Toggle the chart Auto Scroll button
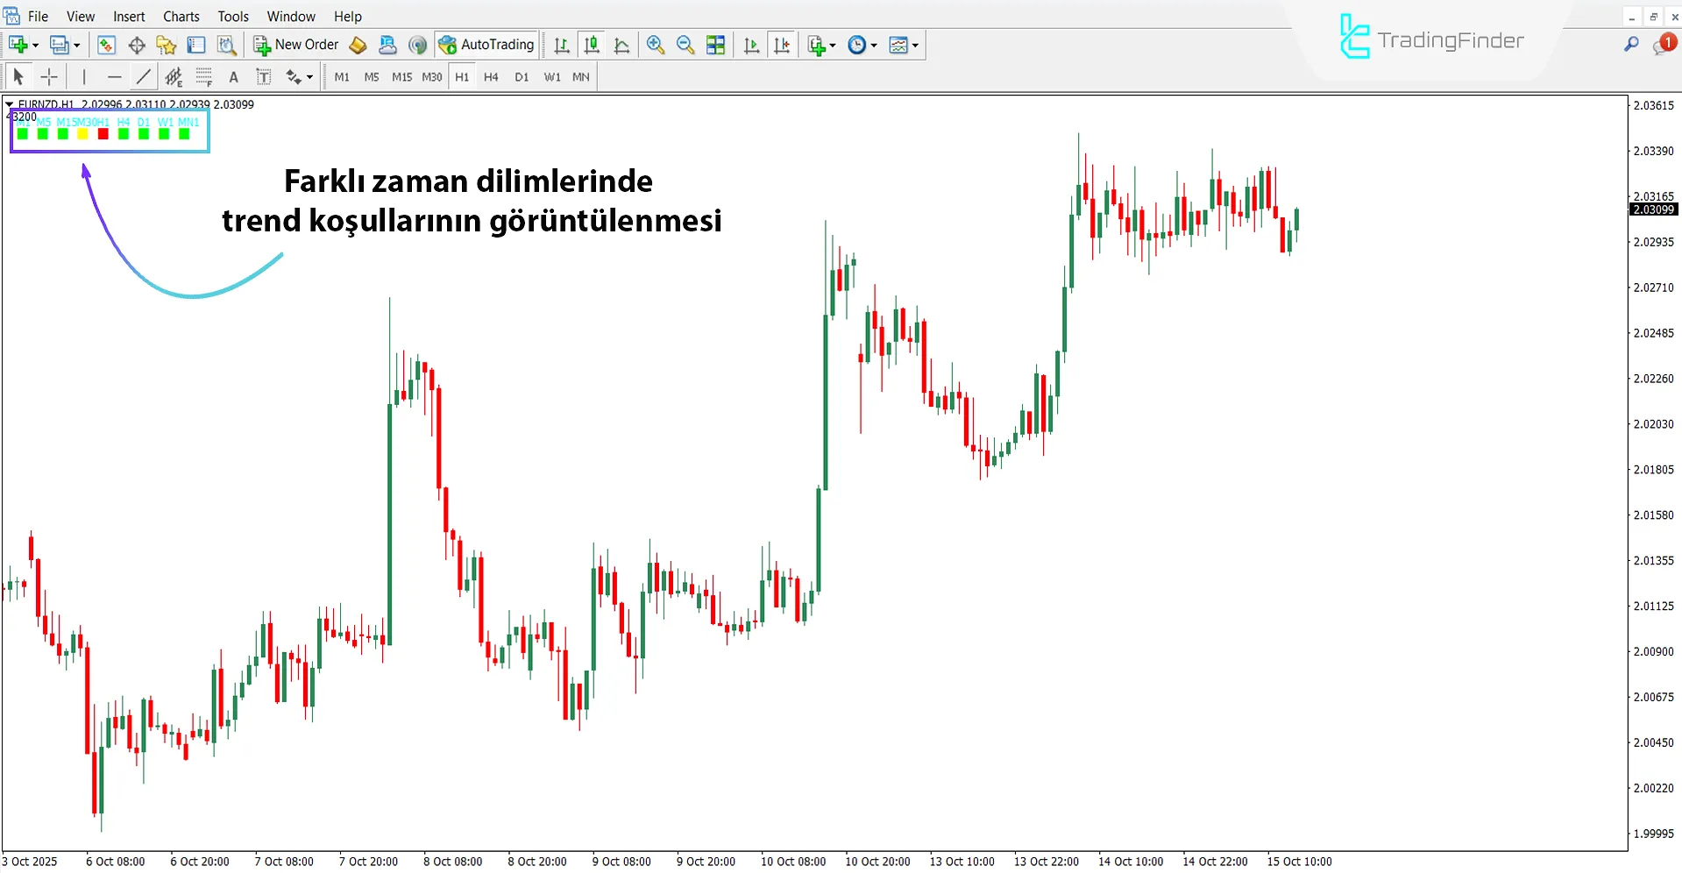Screen dimensions: 1682x873 [751, 45]
